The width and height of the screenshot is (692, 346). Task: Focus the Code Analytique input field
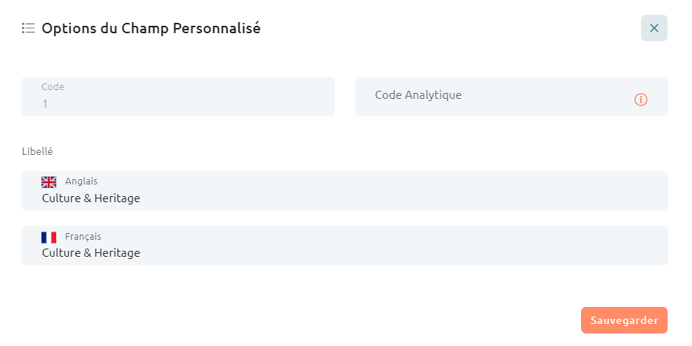click(511, 97)
